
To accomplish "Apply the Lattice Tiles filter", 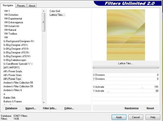I will 119,117.
